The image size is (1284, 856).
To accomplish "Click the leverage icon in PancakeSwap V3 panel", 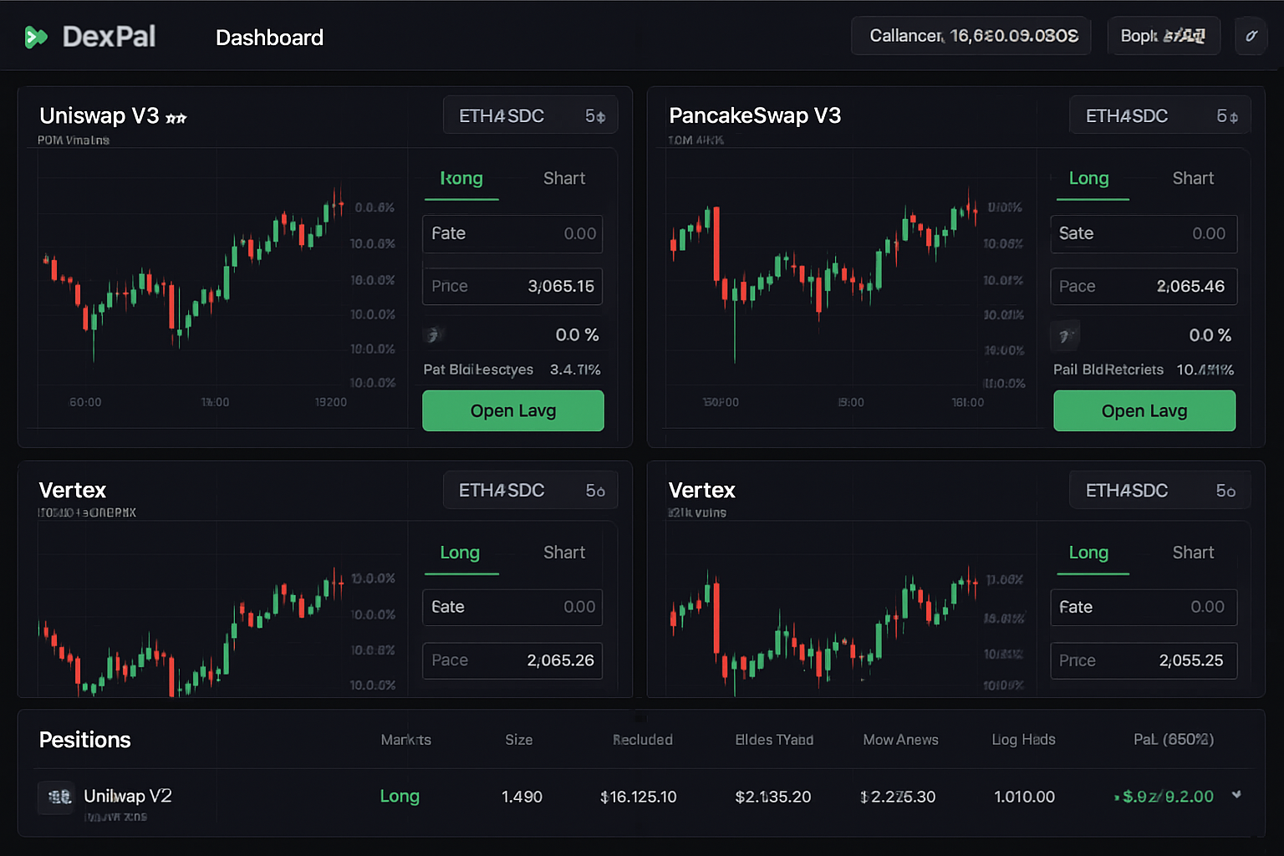I will coord(1064,336).
